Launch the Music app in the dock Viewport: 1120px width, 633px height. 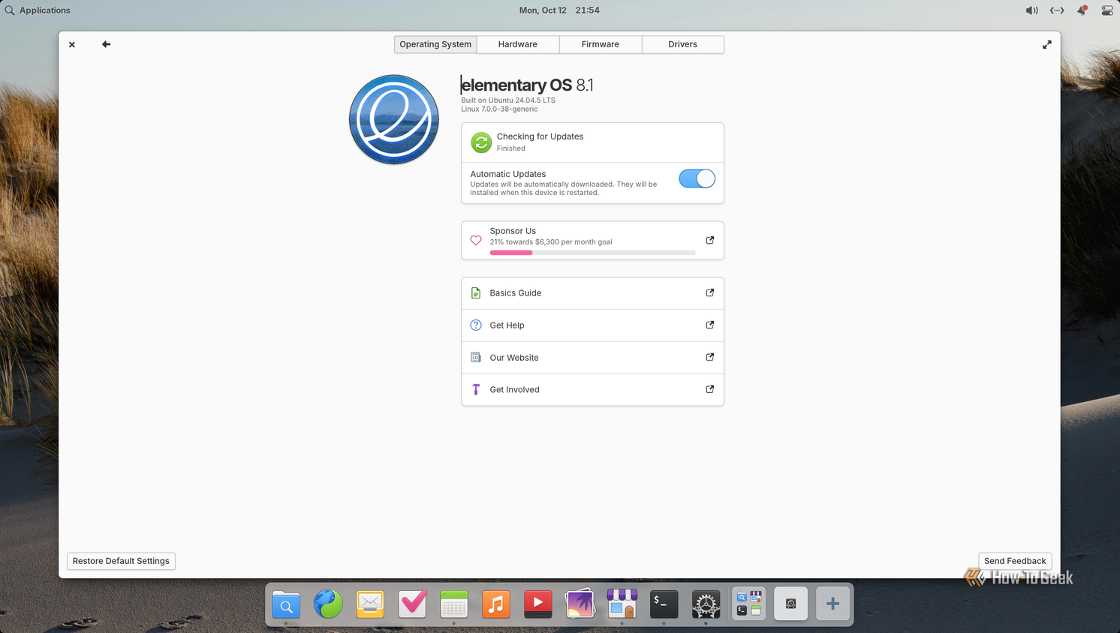pos(496,604)
